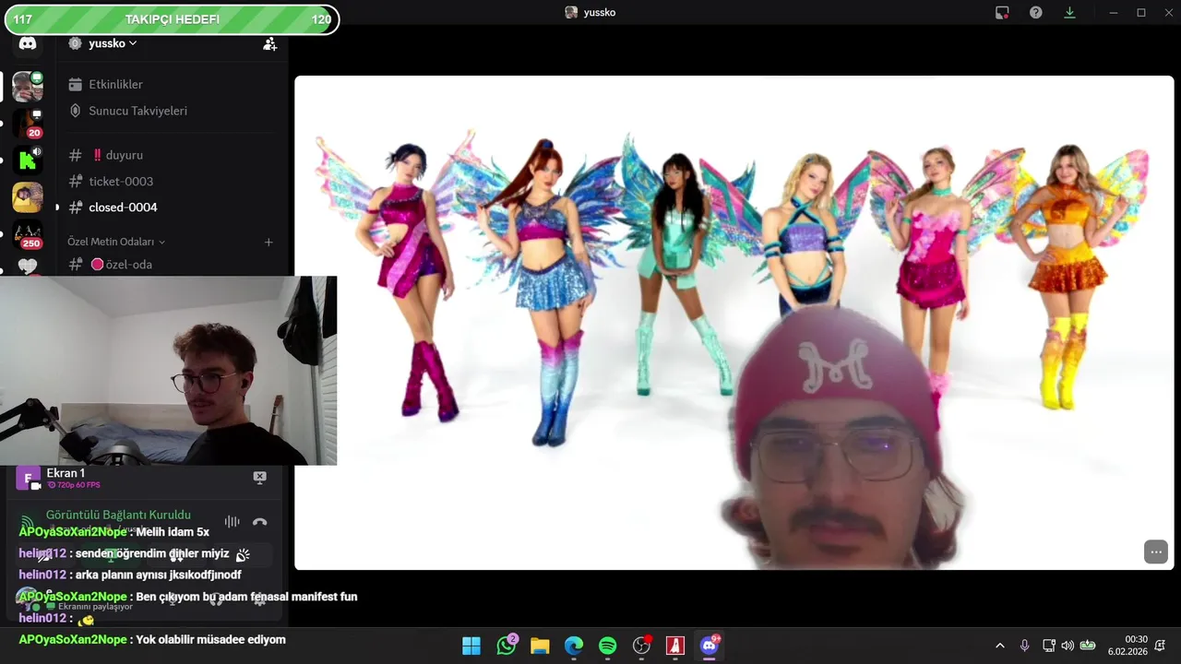1181x664 pixels.
Task: Open volume control in the system tray
Action: click(1068, 646)
